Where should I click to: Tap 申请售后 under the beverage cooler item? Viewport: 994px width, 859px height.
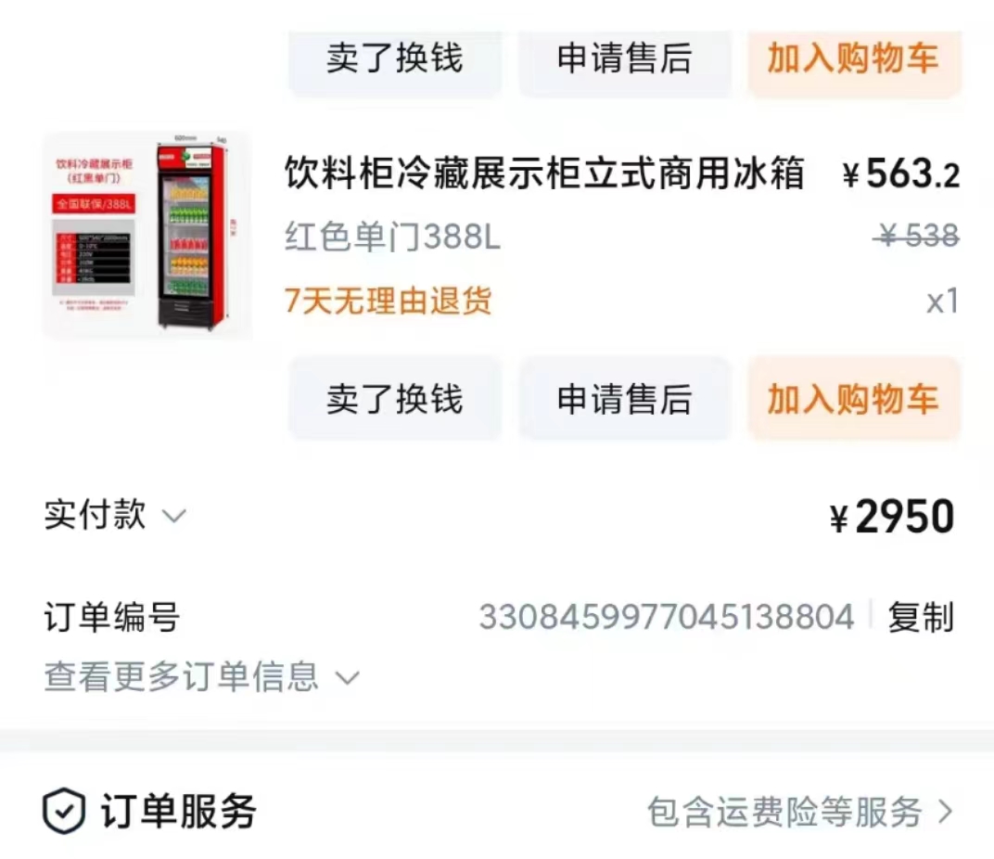tap(624, 399)
